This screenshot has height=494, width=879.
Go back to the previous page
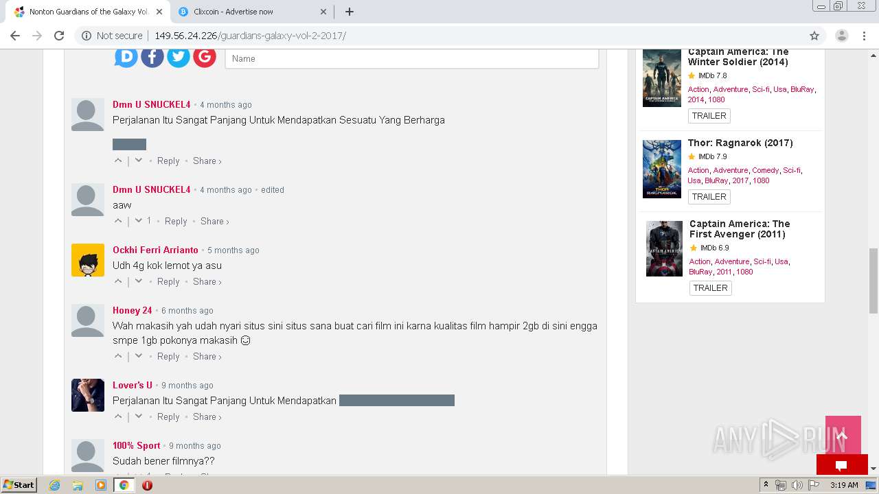(15, 36)
